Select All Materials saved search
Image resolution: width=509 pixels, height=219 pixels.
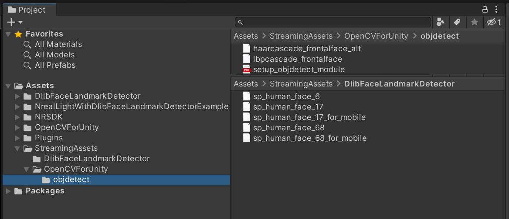coord(58,44)
